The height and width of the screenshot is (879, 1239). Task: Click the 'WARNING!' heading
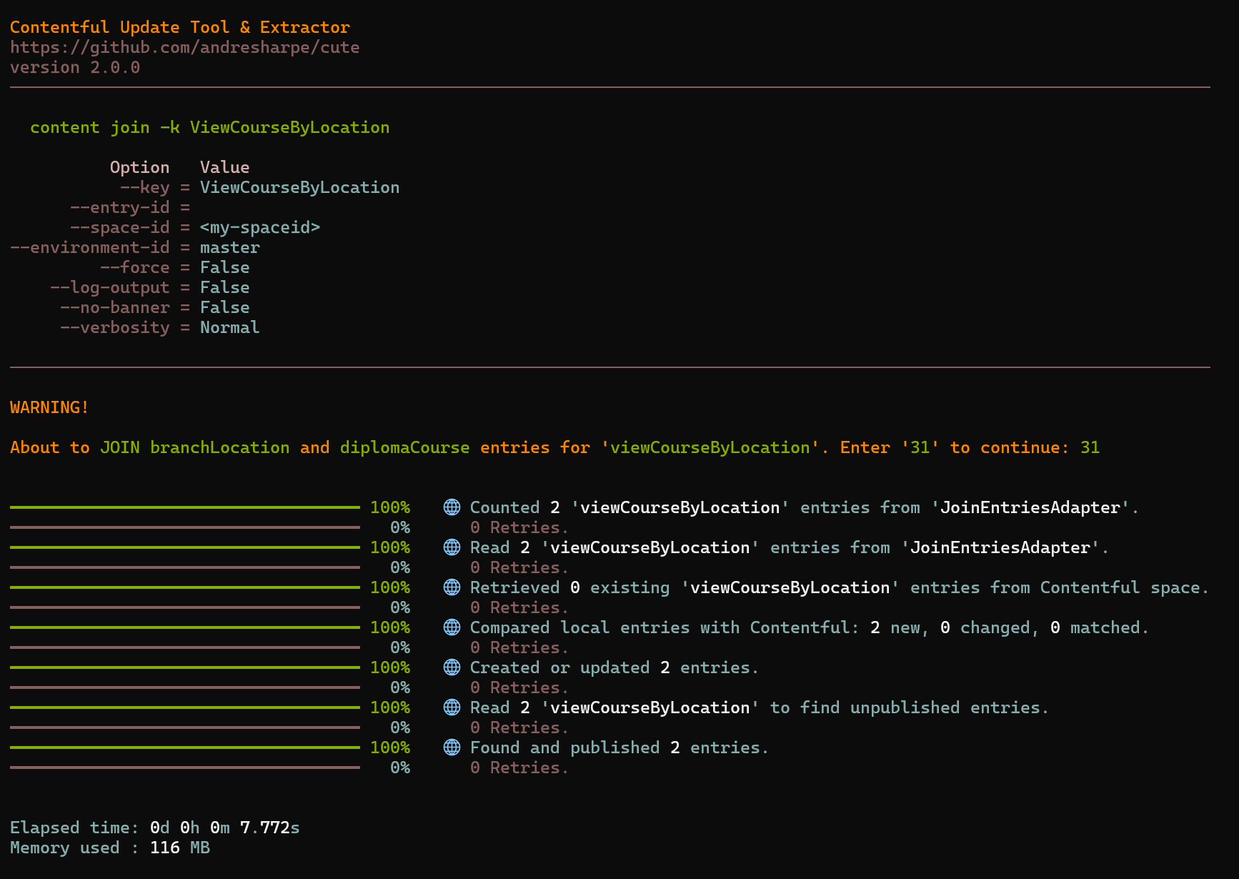click(x=50, y=407)
